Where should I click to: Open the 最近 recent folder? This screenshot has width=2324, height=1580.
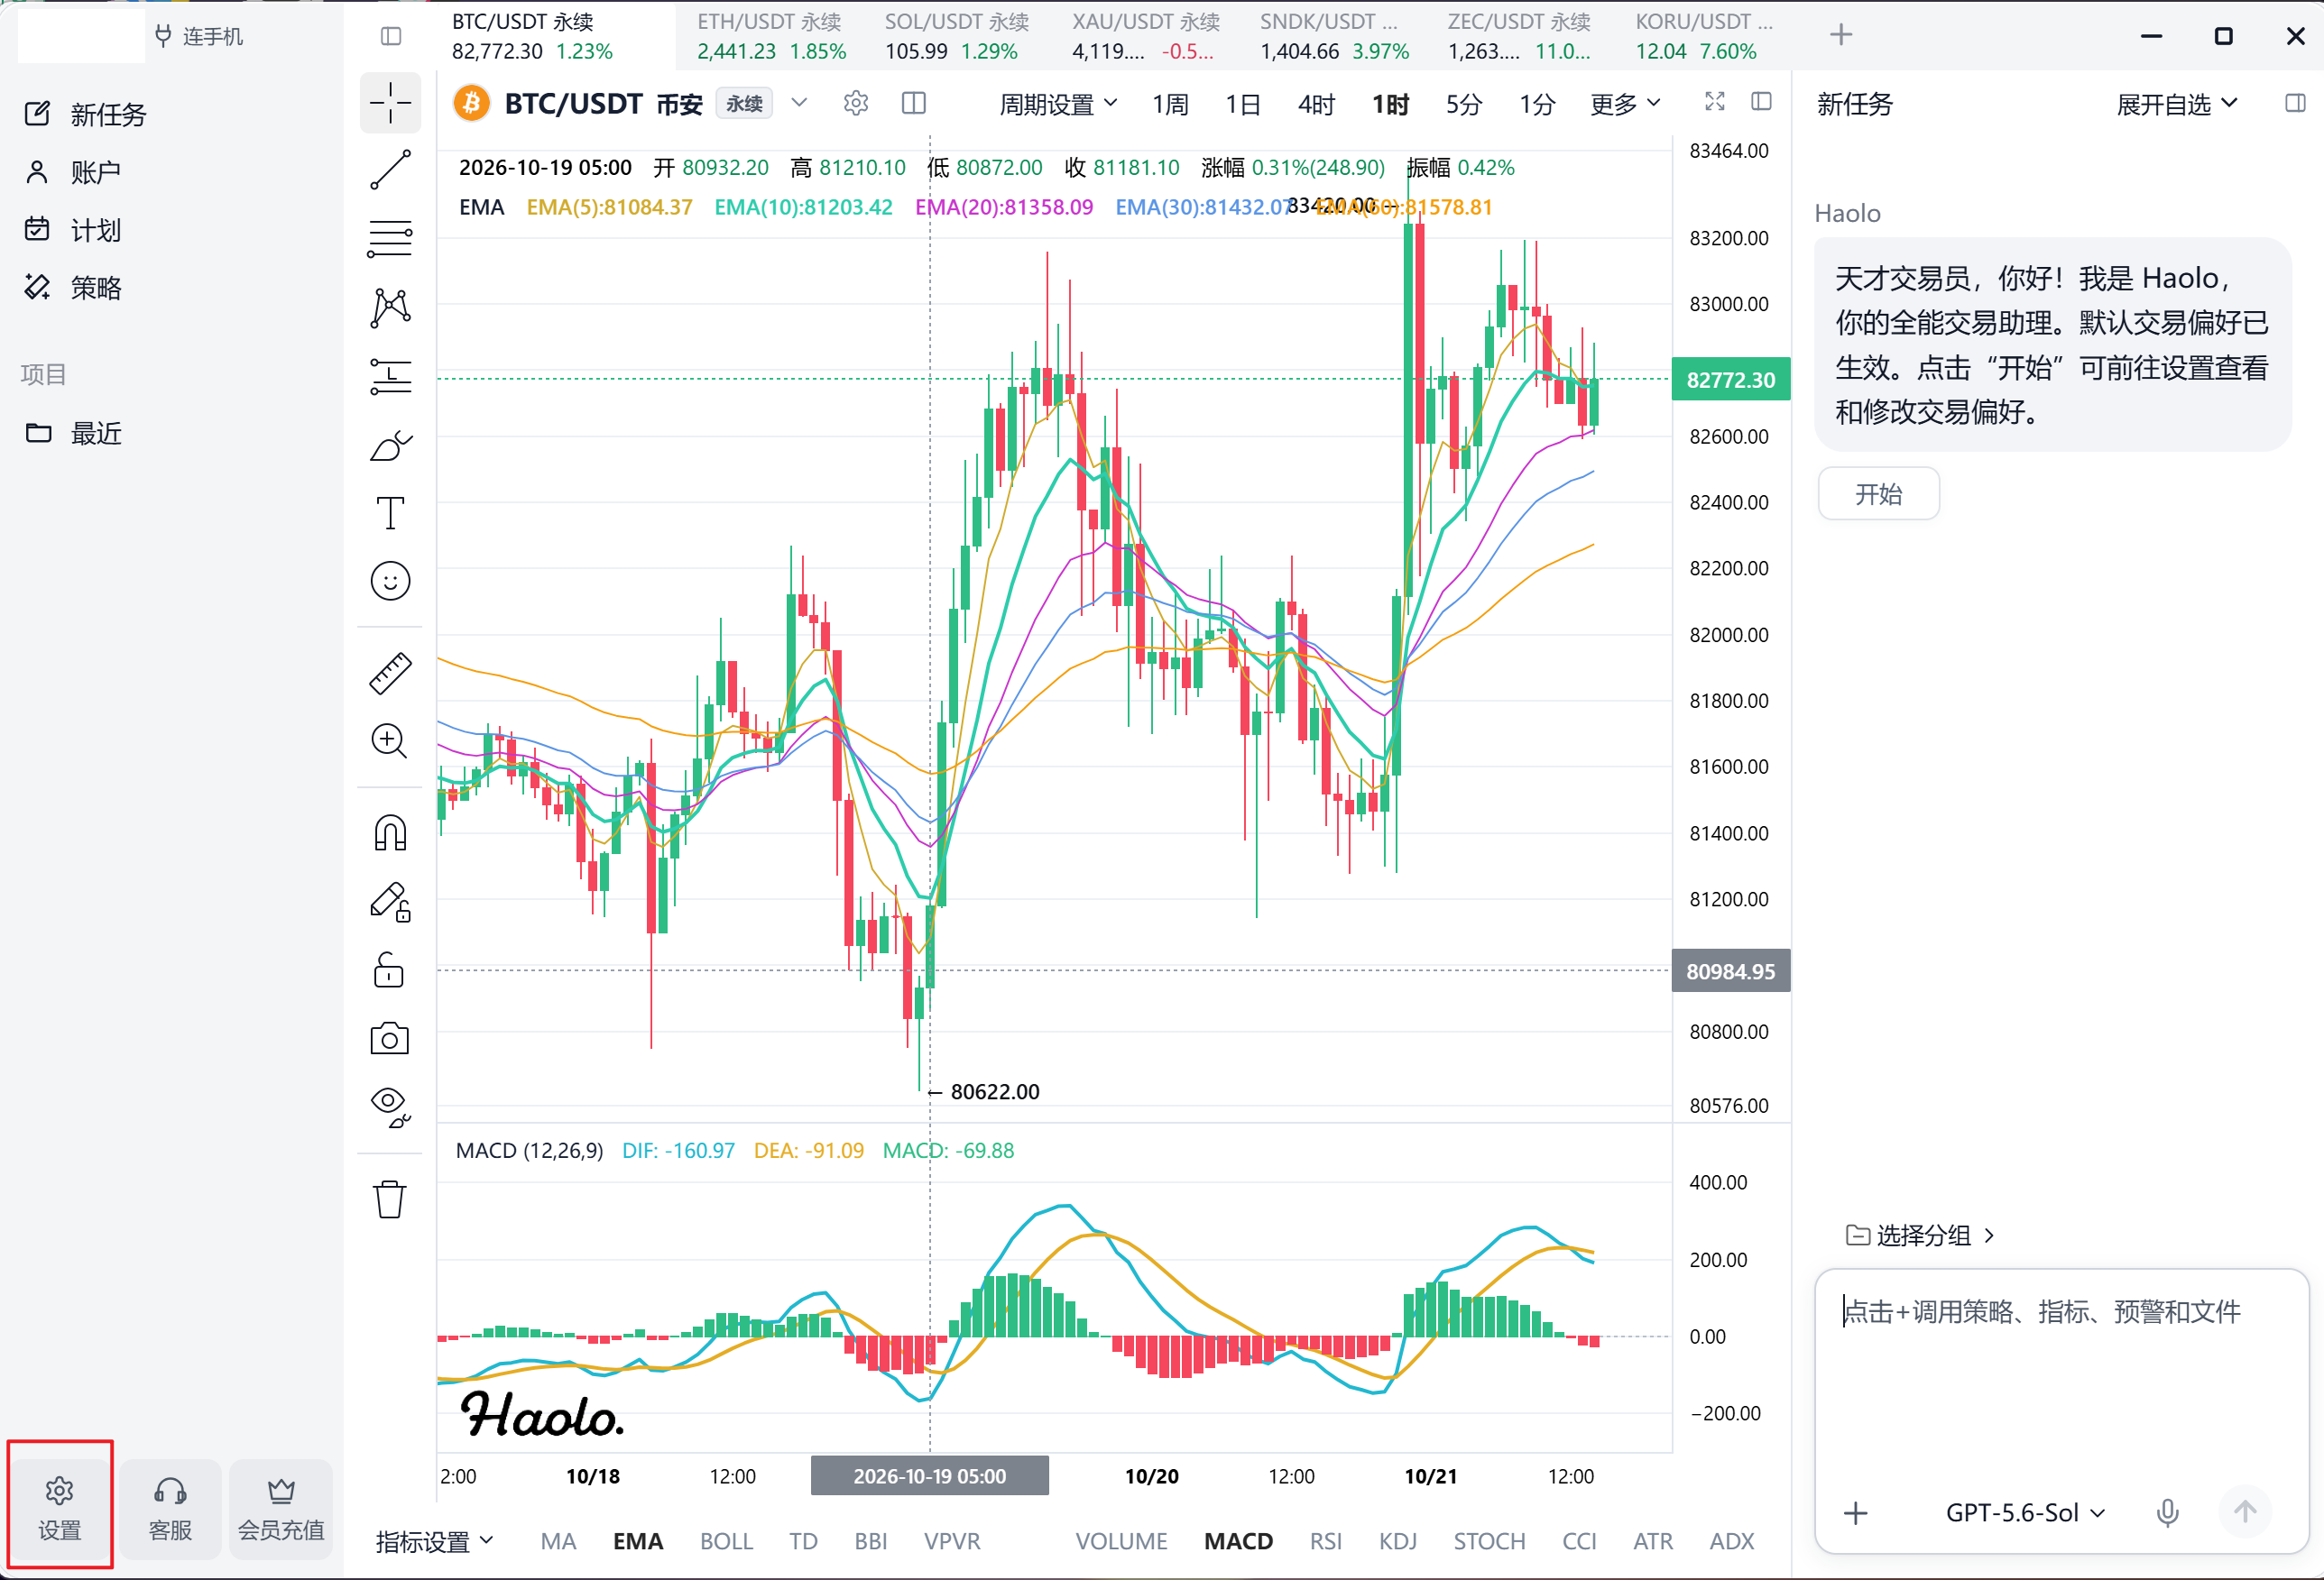73,434
